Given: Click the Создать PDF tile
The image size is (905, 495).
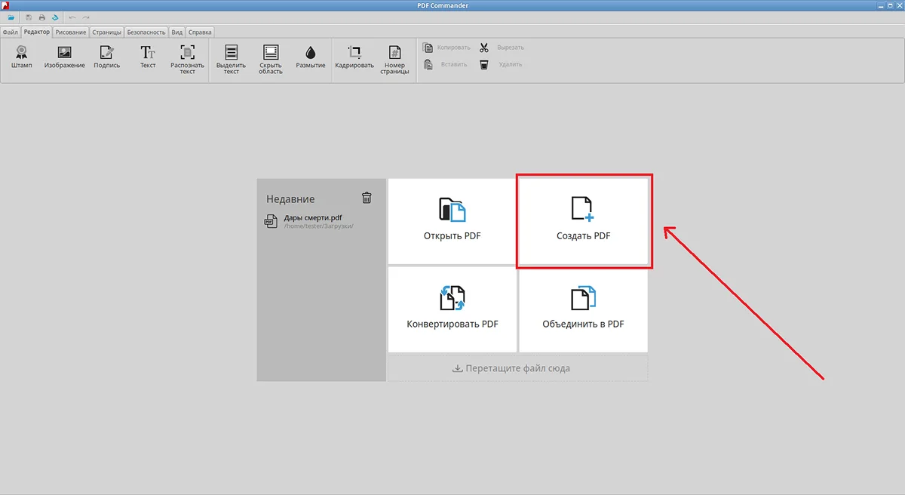Looking at the screenshot, I should click(584, 220).
